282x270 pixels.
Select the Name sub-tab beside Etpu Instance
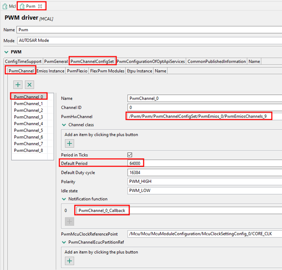pyautogui.click(x=160, y=71)
